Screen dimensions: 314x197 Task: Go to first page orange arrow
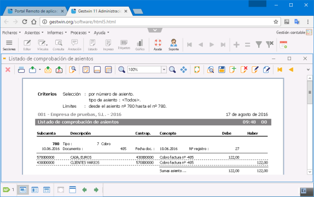coord(280,69)
